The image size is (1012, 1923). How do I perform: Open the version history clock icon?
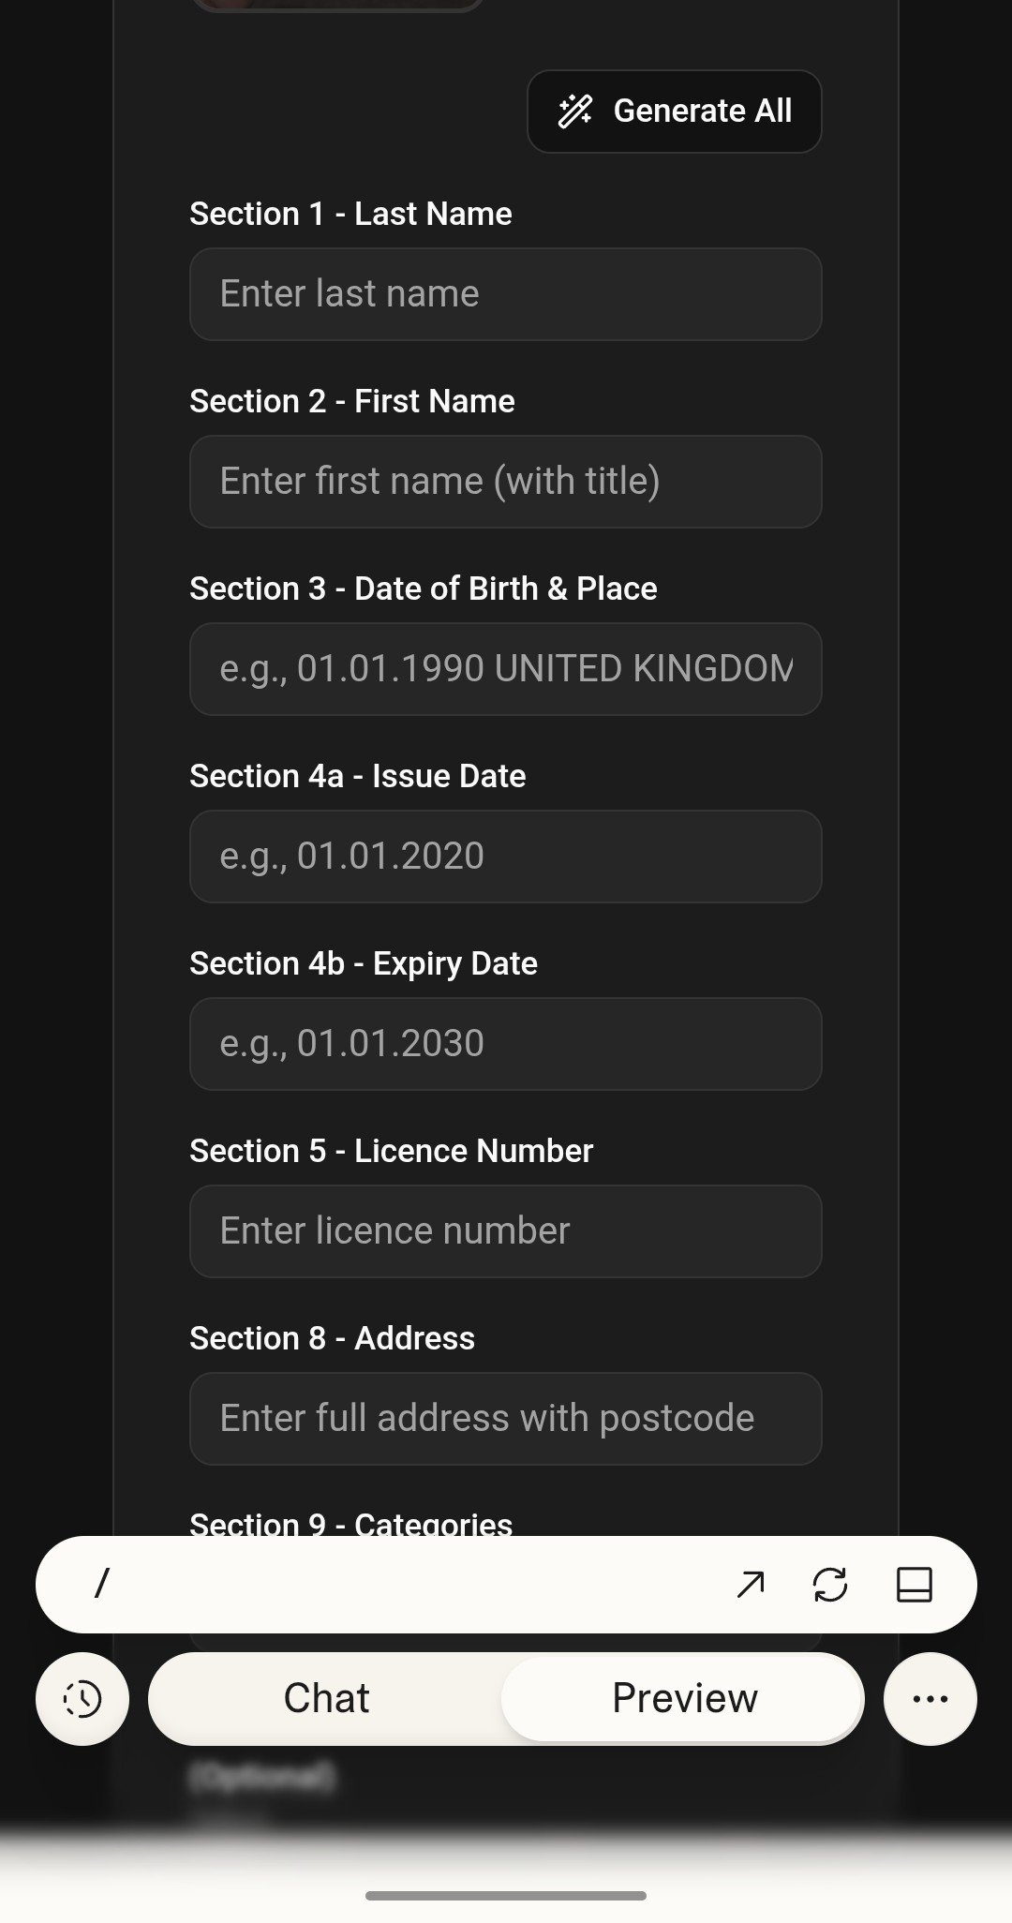tap(82, 1699)
